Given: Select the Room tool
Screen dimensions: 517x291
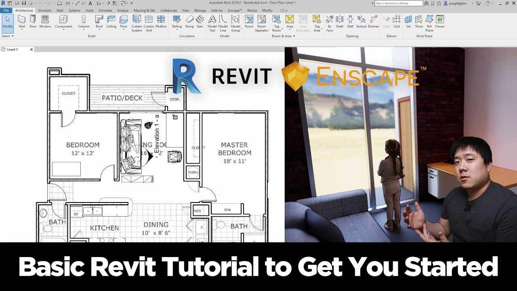Looking at the screenshot, I should tap(249, 22).
